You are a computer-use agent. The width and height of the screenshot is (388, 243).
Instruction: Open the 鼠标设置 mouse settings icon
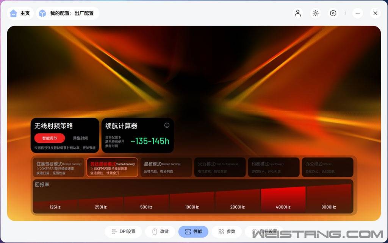253,231
